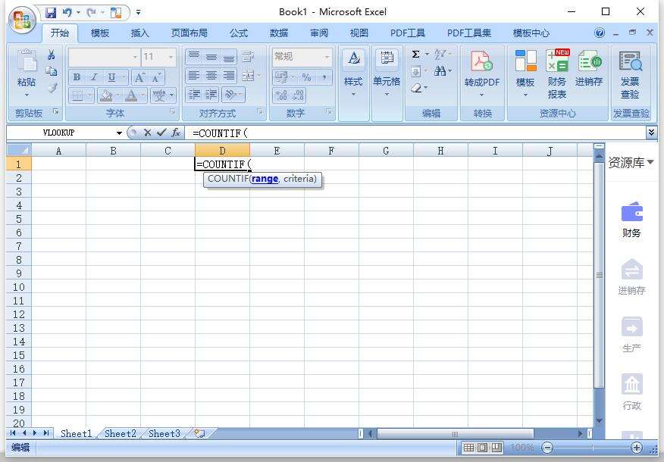Click the zoom slider track
664x462 pixels.
point(592,448)
